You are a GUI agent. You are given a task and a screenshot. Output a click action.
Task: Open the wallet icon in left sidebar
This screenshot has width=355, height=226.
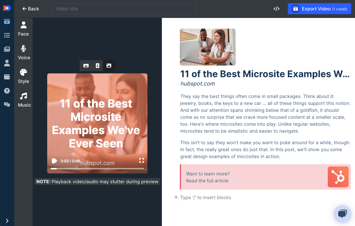(7, 77)
